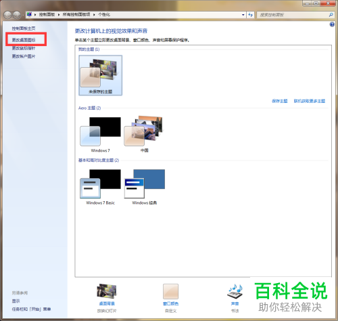Click the window maximize button
Screen dimensions: 338x321
tap(316, 3)
